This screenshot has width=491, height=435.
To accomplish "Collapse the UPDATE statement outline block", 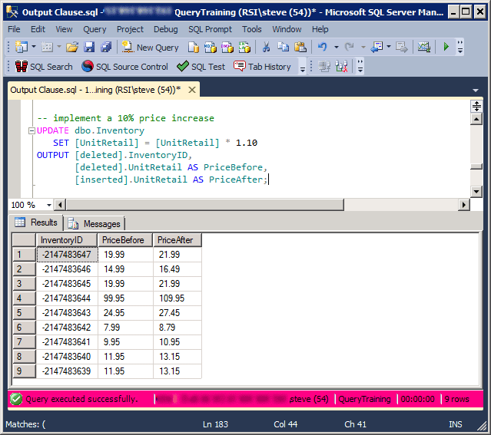I will tap(32, 130).
